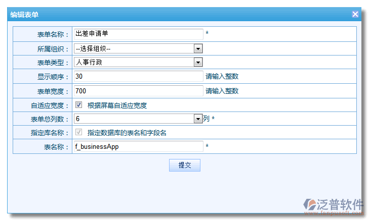Click the 表单类型 row label
This screenshot has height=221, width=369.
[x=53, y=63]
